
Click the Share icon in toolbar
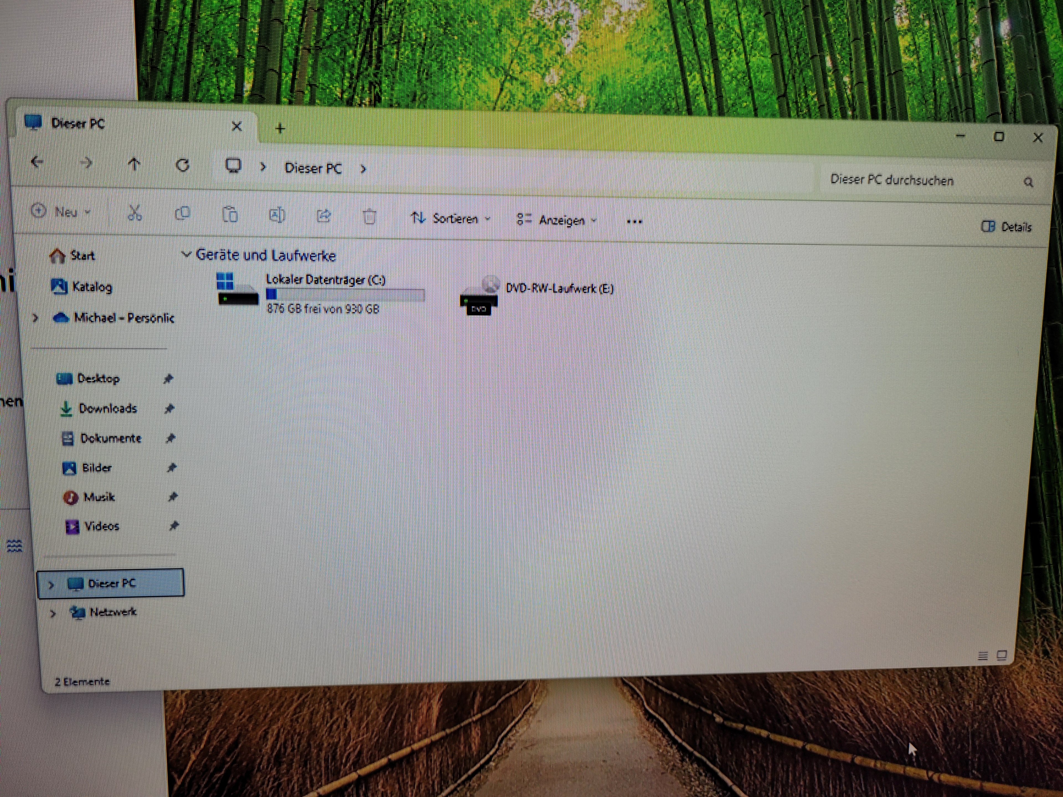point(324,216)
